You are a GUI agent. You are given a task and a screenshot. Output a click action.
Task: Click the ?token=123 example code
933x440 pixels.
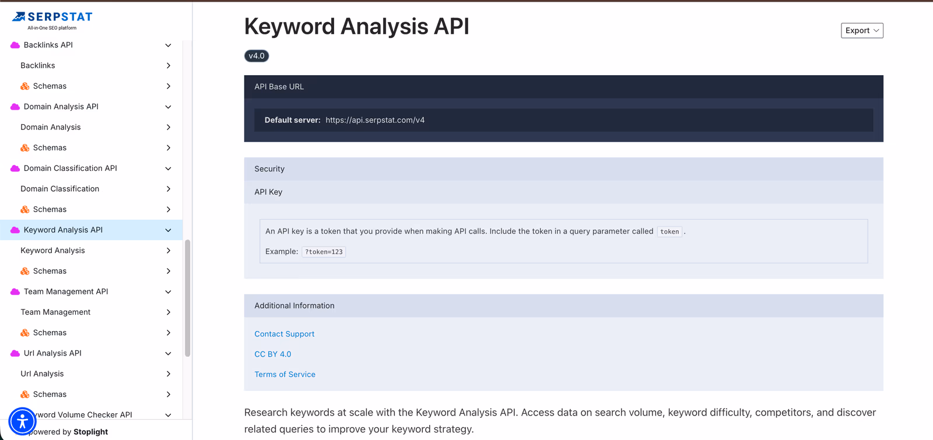tap(324, 252)
